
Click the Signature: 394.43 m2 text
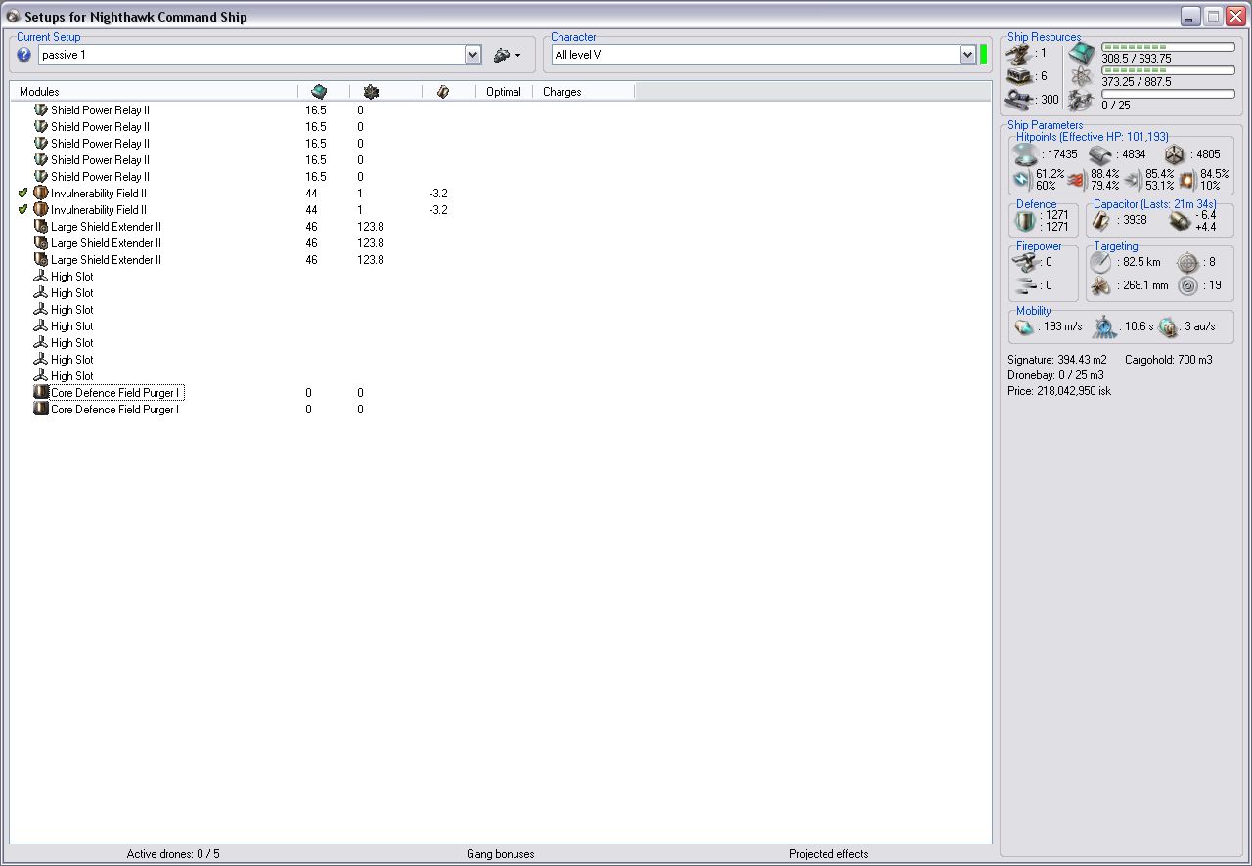1057,360
